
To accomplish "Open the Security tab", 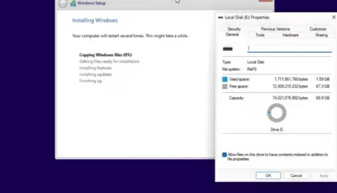I will (234, 29).
